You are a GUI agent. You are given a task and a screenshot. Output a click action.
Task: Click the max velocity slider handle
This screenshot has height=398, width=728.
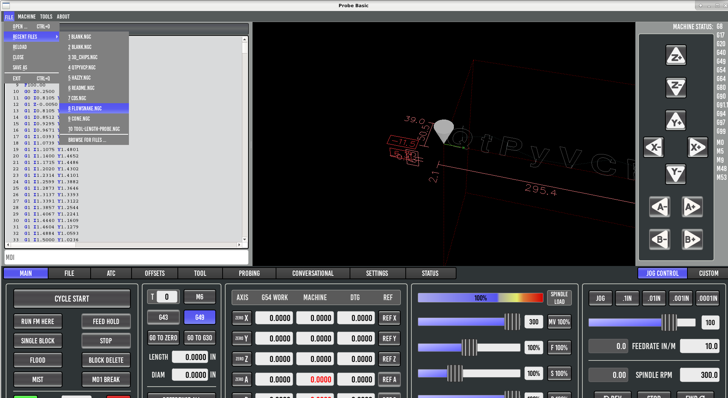coord(512,322)
